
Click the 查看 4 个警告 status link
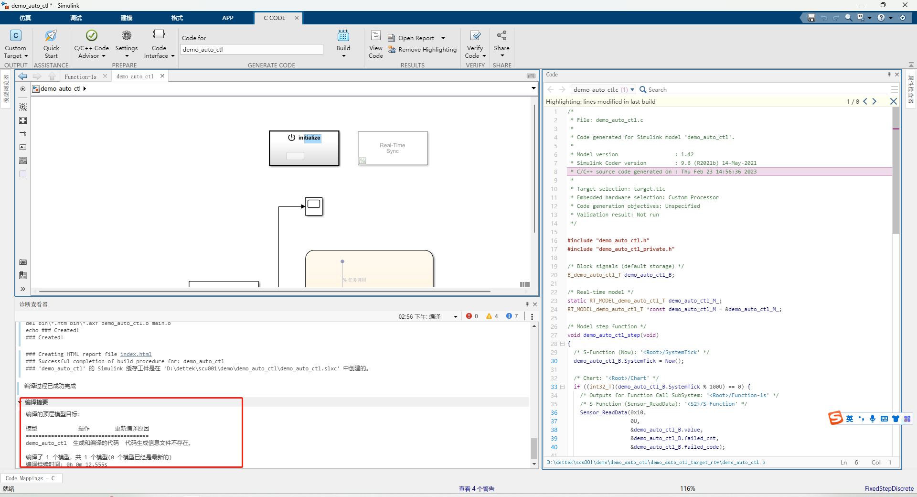coord(476,489)
